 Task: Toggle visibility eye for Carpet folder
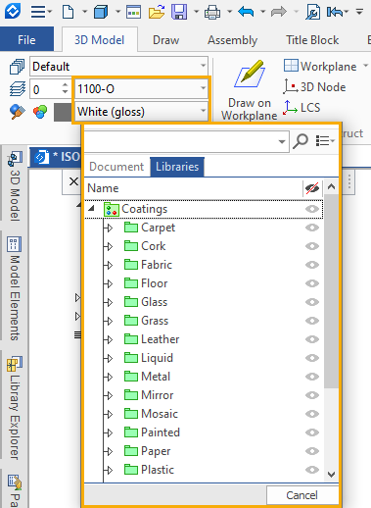pos(312,228)
